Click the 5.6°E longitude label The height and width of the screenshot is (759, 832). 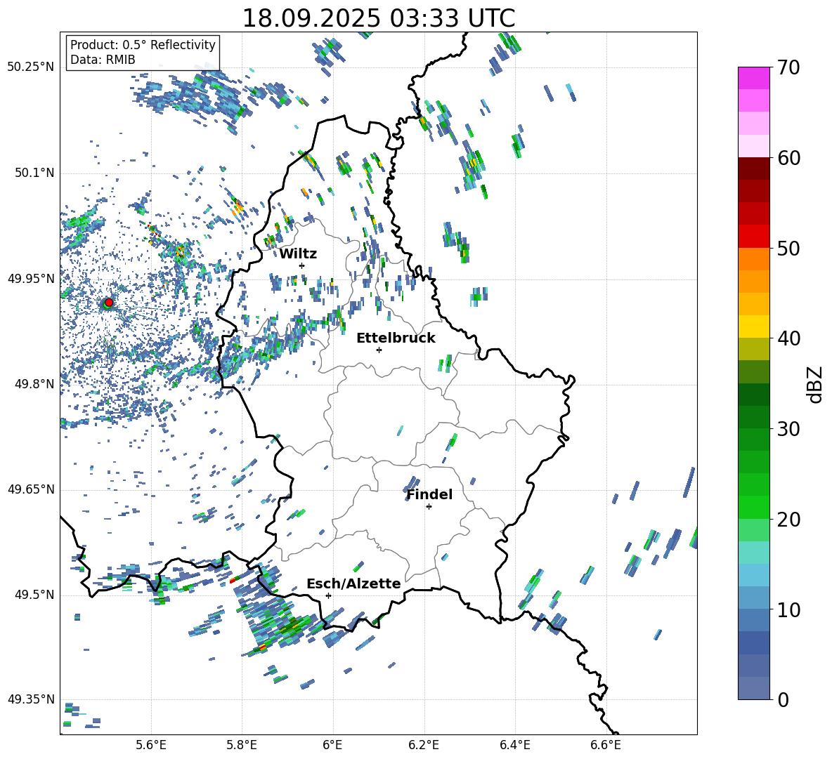(x=151, y=745)
